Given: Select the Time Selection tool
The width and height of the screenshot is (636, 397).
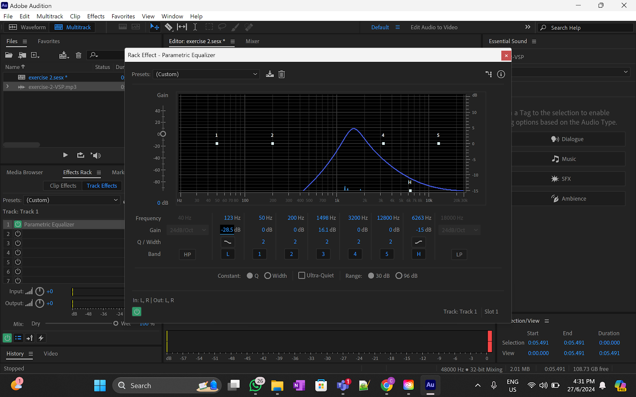Looking at the screenshot, I should coord(195,27).
